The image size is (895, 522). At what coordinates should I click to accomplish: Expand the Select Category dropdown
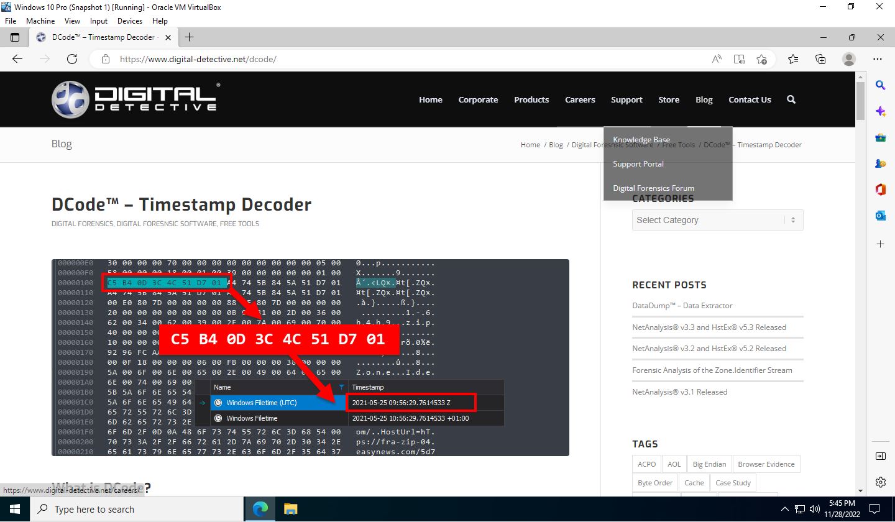click(x=717, y=220)
